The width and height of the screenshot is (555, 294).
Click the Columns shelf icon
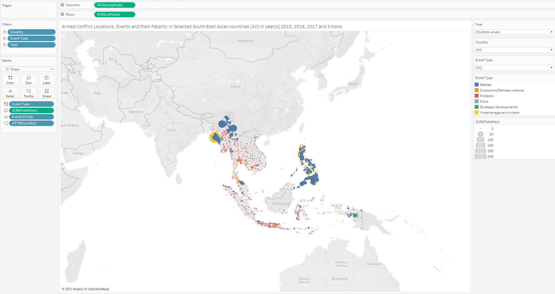pyautogui.click(x=62, y=5)
